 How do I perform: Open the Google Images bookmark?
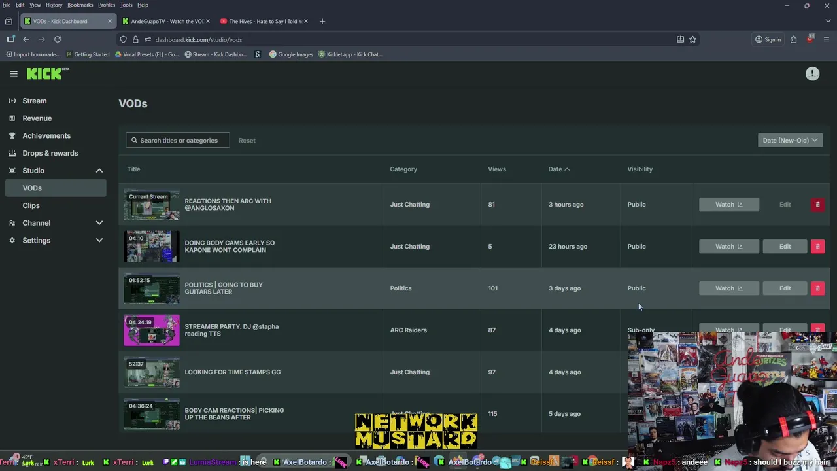pyautogui.click(x=291, y=54)
